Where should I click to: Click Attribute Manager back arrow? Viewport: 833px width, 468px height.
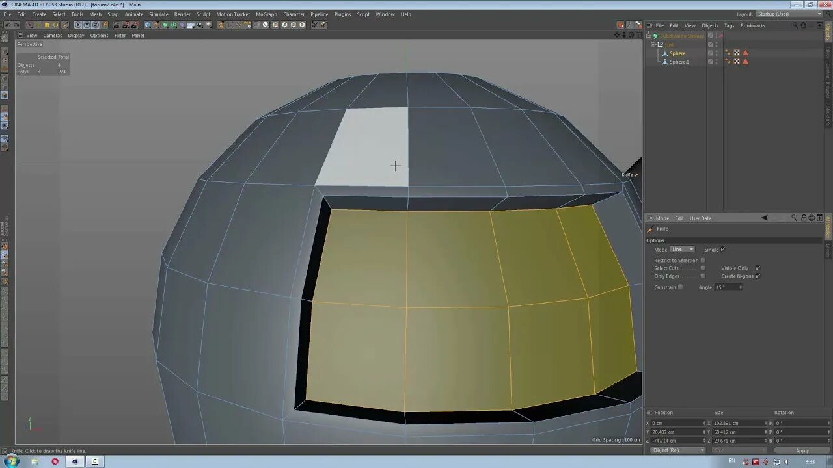[764, 218]
